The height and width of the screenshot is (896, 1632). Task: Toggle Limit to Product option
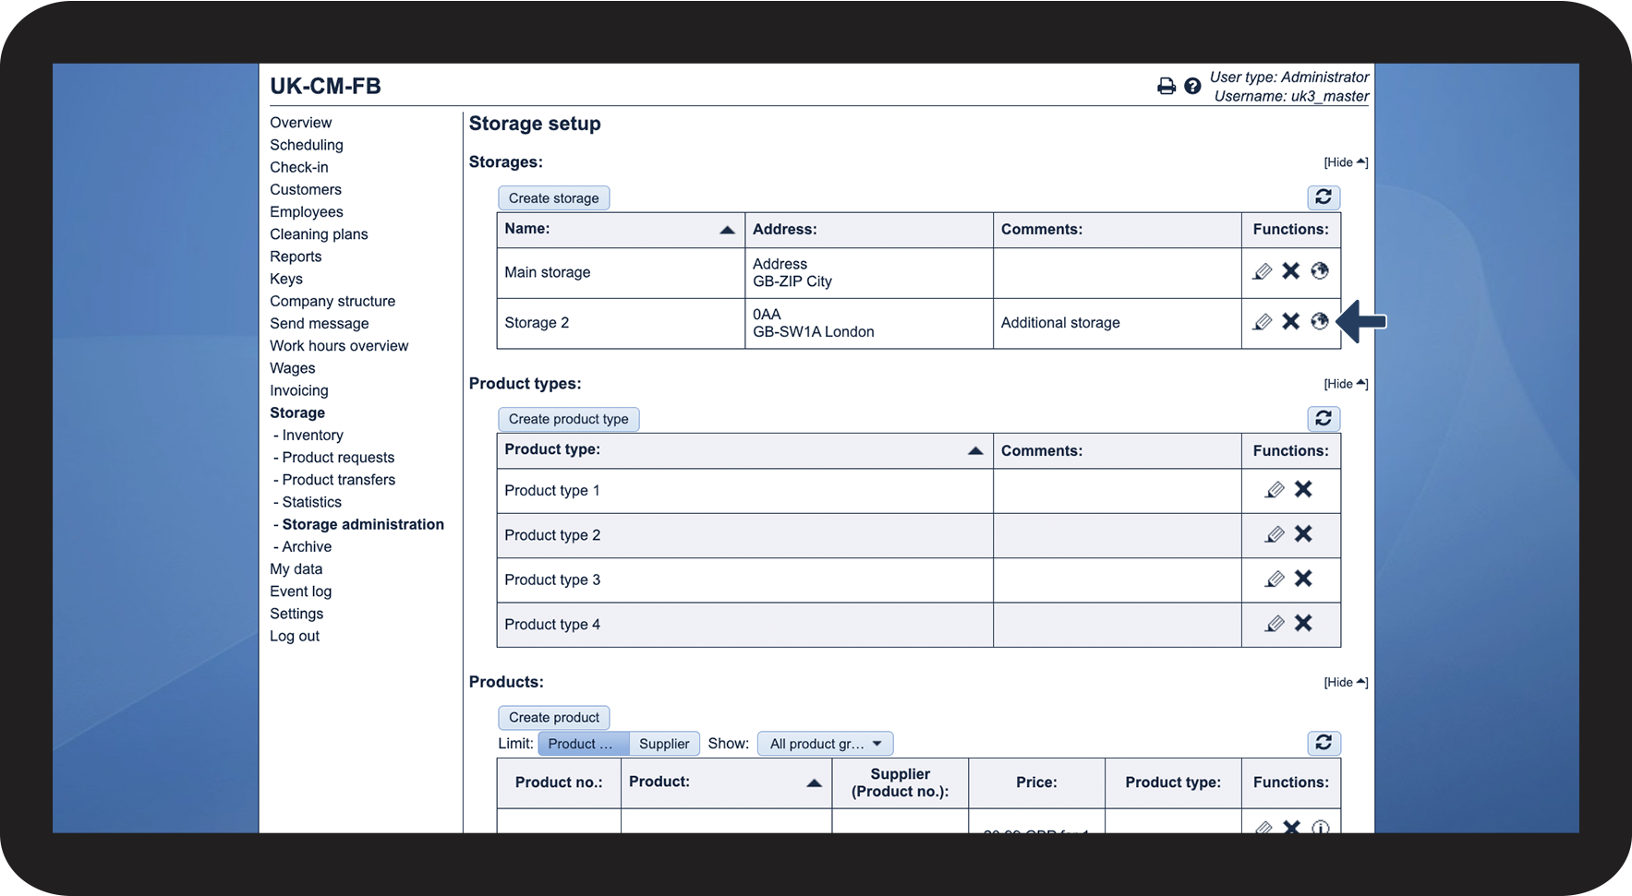[583, 744]
